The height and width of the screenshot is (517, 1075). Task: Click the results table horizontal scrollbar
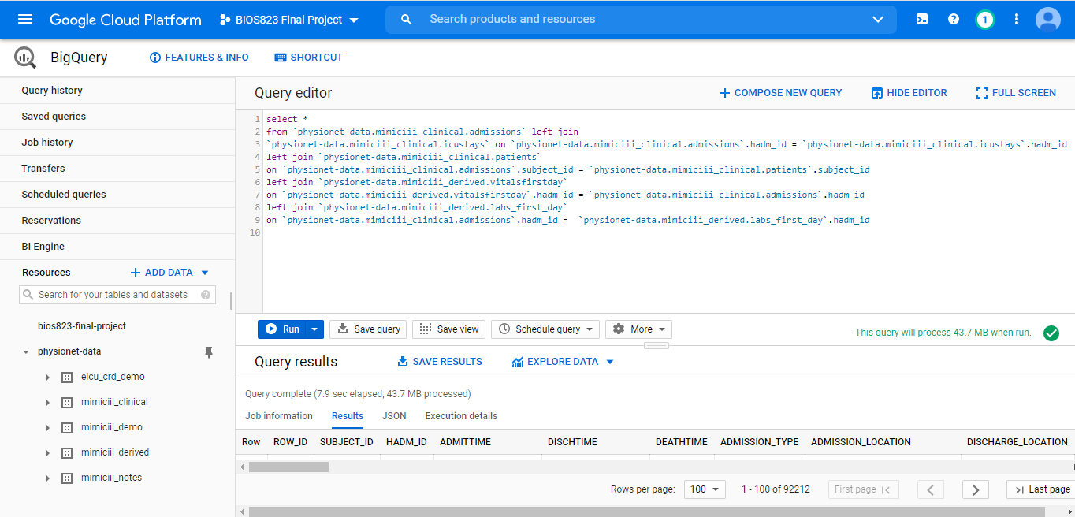click(289, 467)
